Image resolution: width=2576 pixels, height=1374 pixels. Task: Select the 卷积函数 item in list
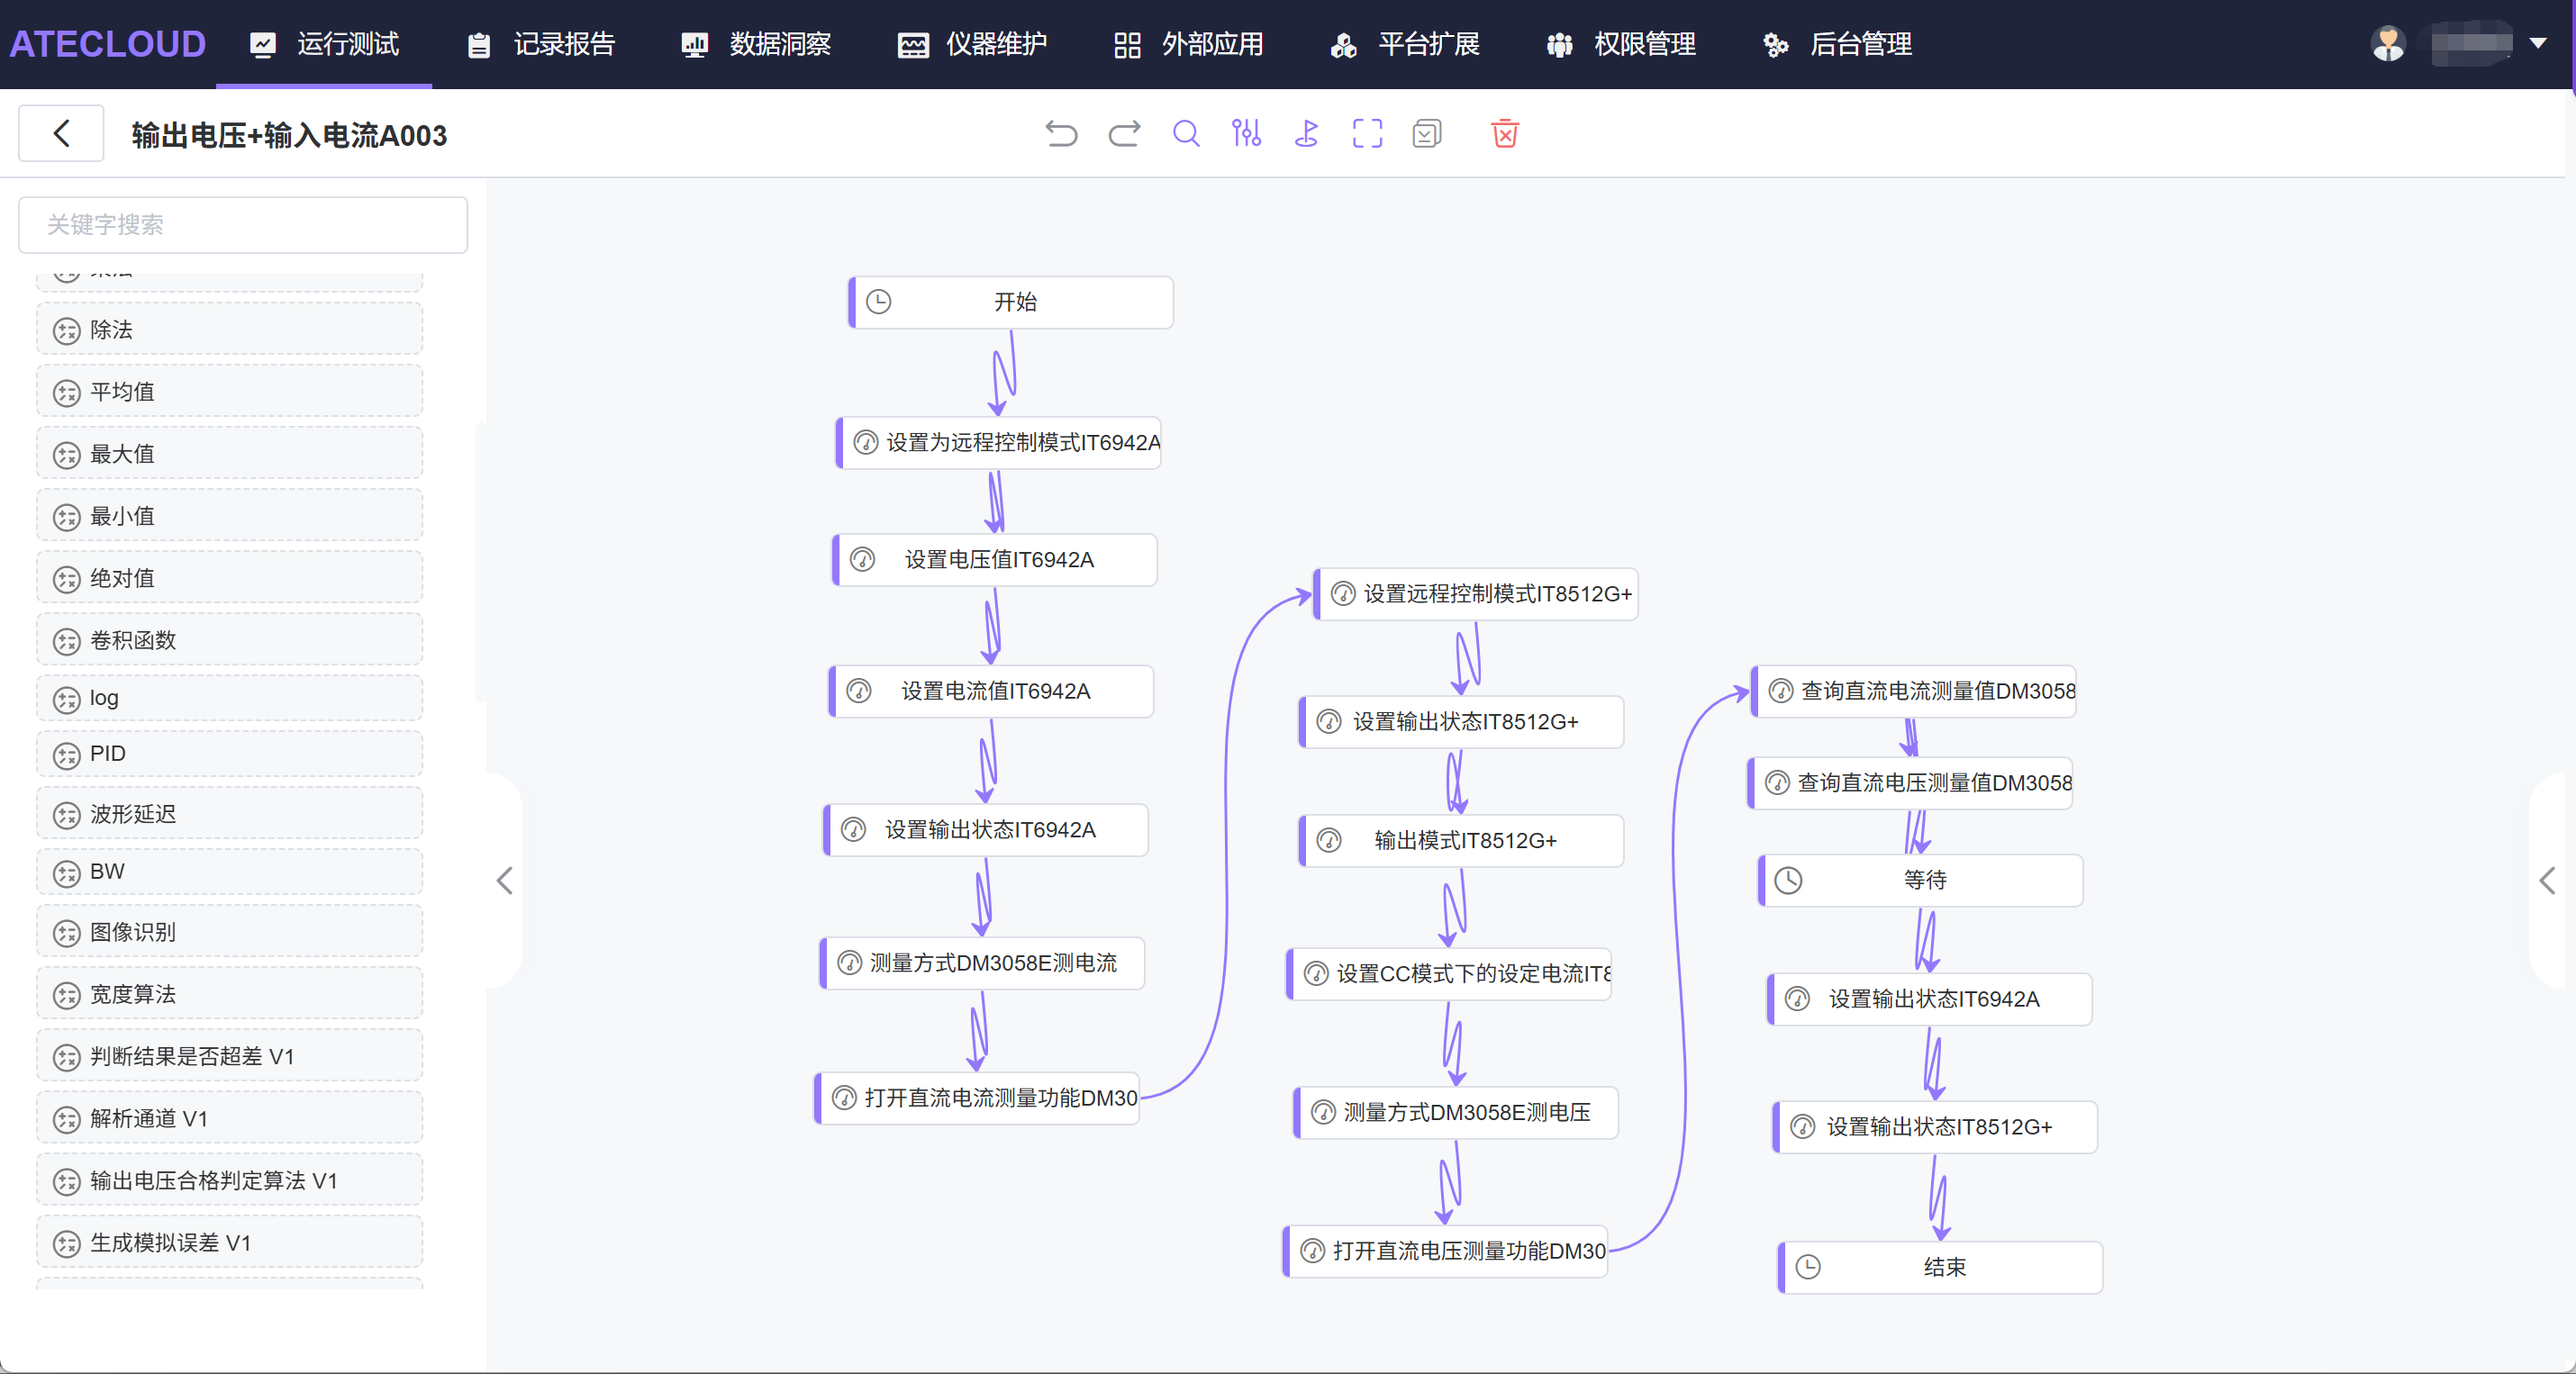click(230, 639)
